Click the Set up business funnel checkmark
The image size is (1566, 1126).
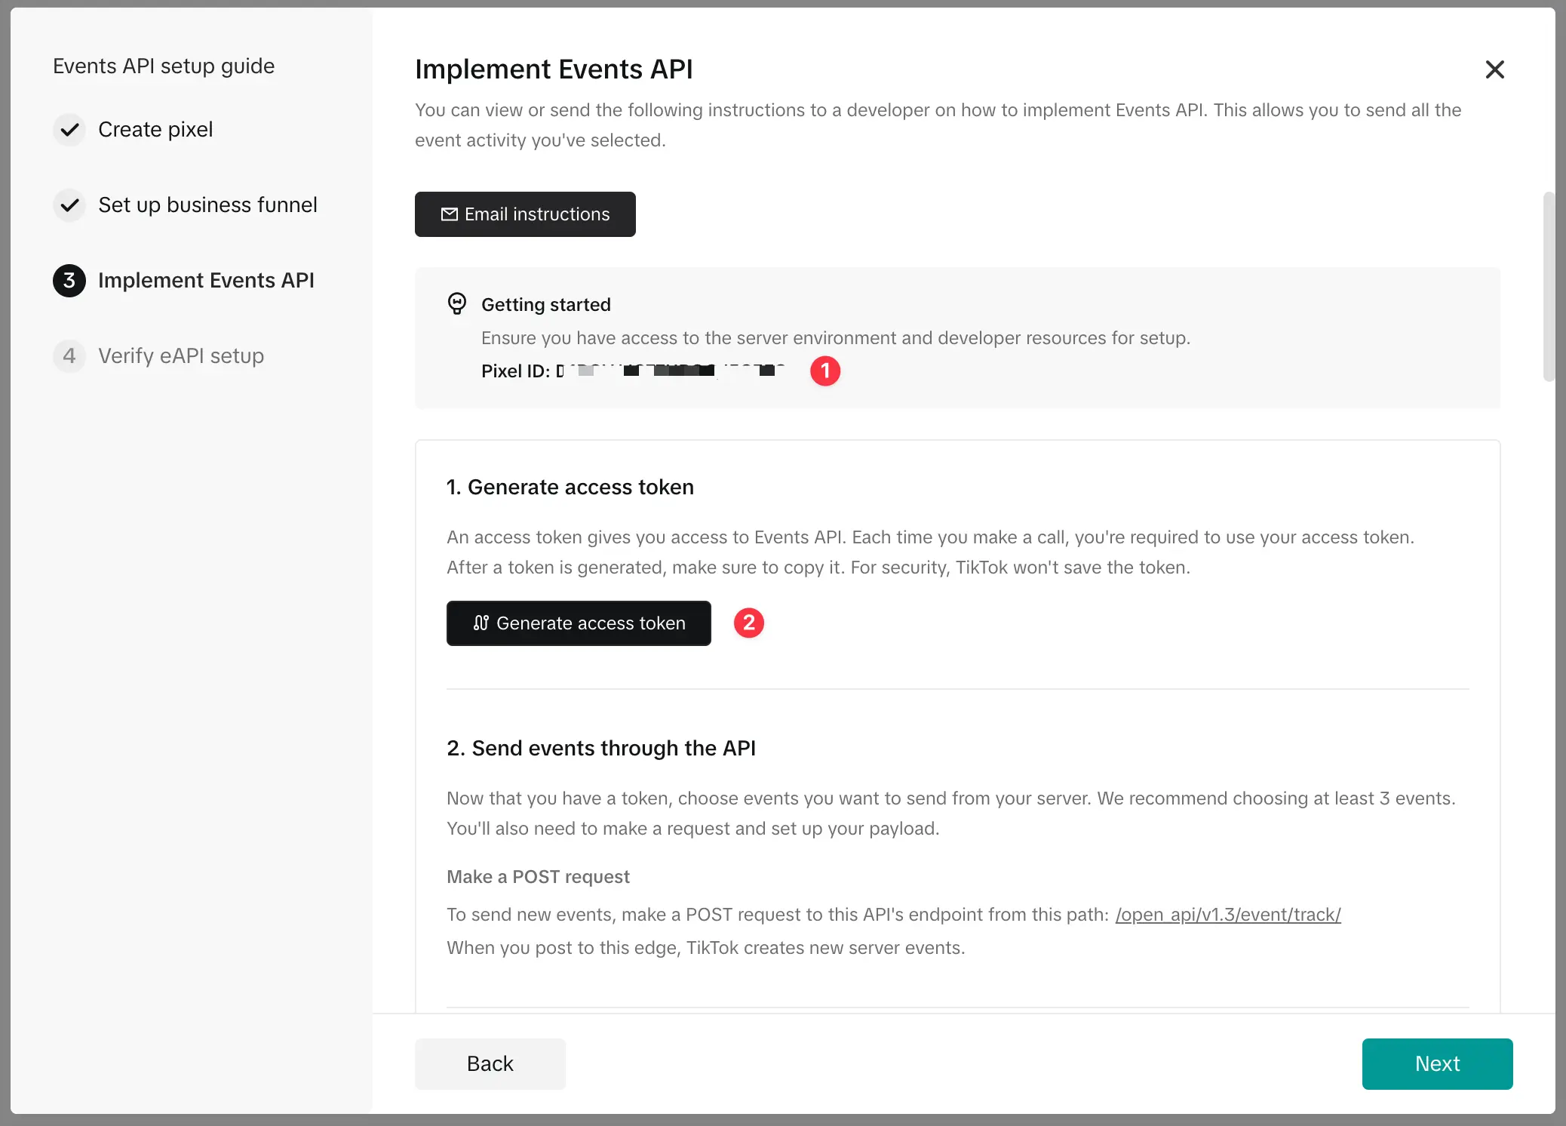[69, 205]
